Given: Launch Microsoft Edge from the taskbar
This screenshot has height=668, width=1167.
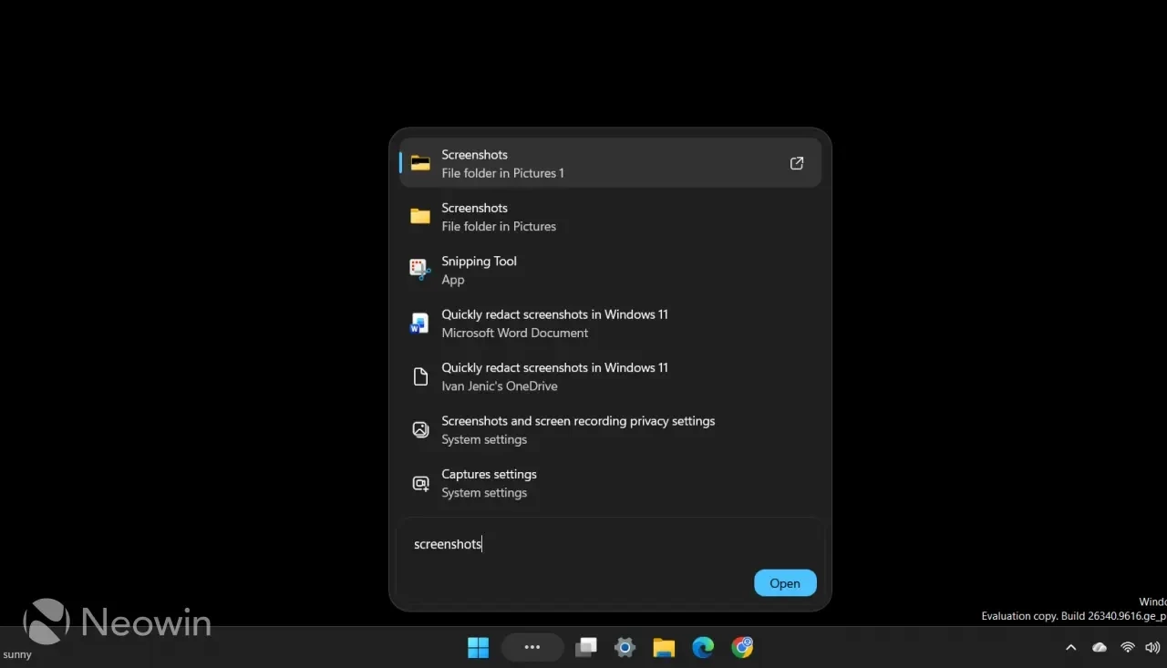Looking at the screenshot, I should (x=703, y=648).
